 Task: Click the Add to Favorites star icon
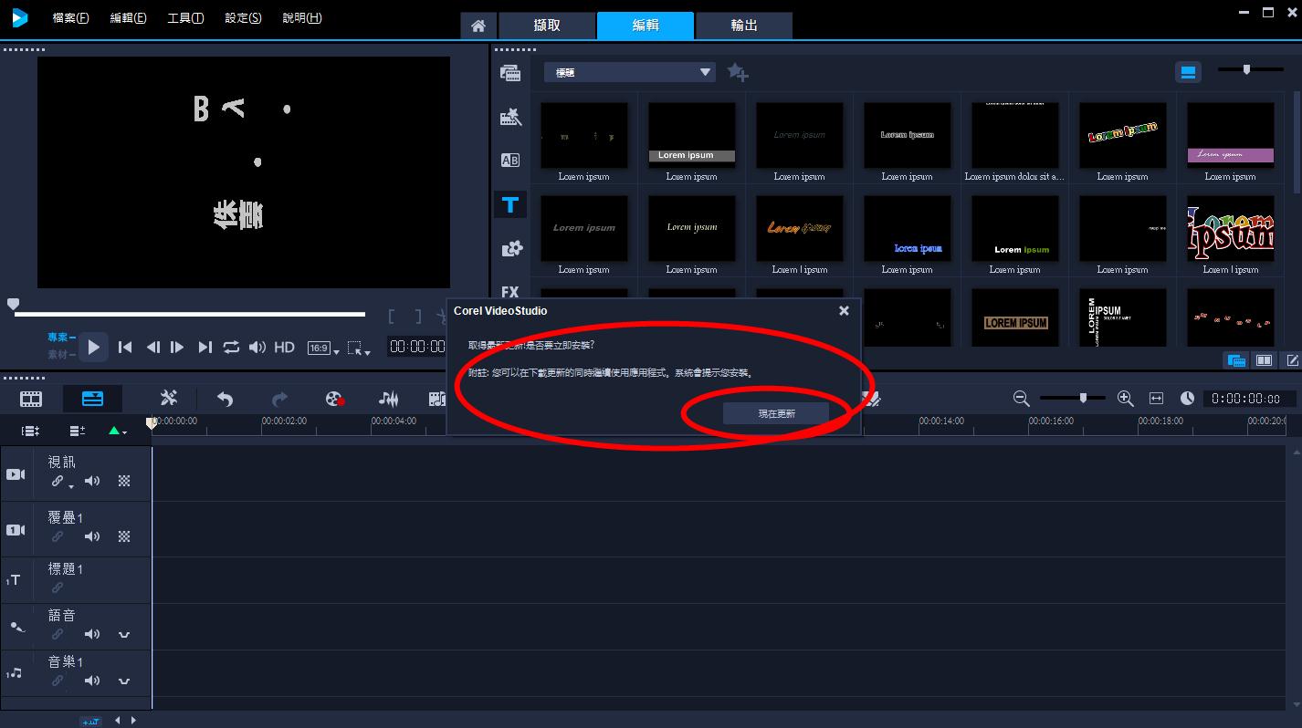coord(738,72)
